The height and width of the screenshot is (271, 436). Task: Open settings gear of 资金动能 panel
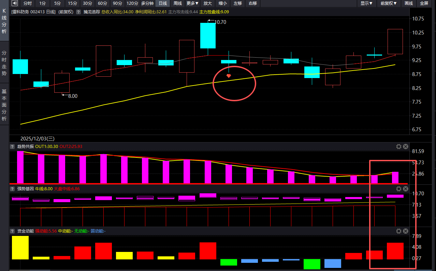[x=398, y=231]
